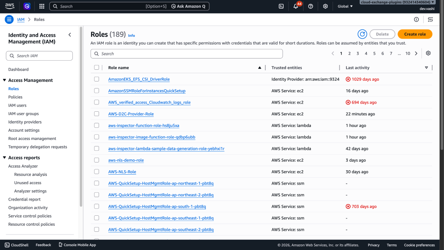Select AWS-D2C-Provider-Role checkbox

[97, 114]
